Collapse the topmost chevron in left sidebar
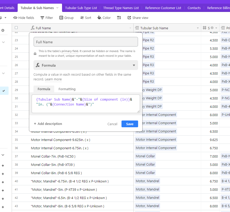The image size is (230, 212). 3,42
